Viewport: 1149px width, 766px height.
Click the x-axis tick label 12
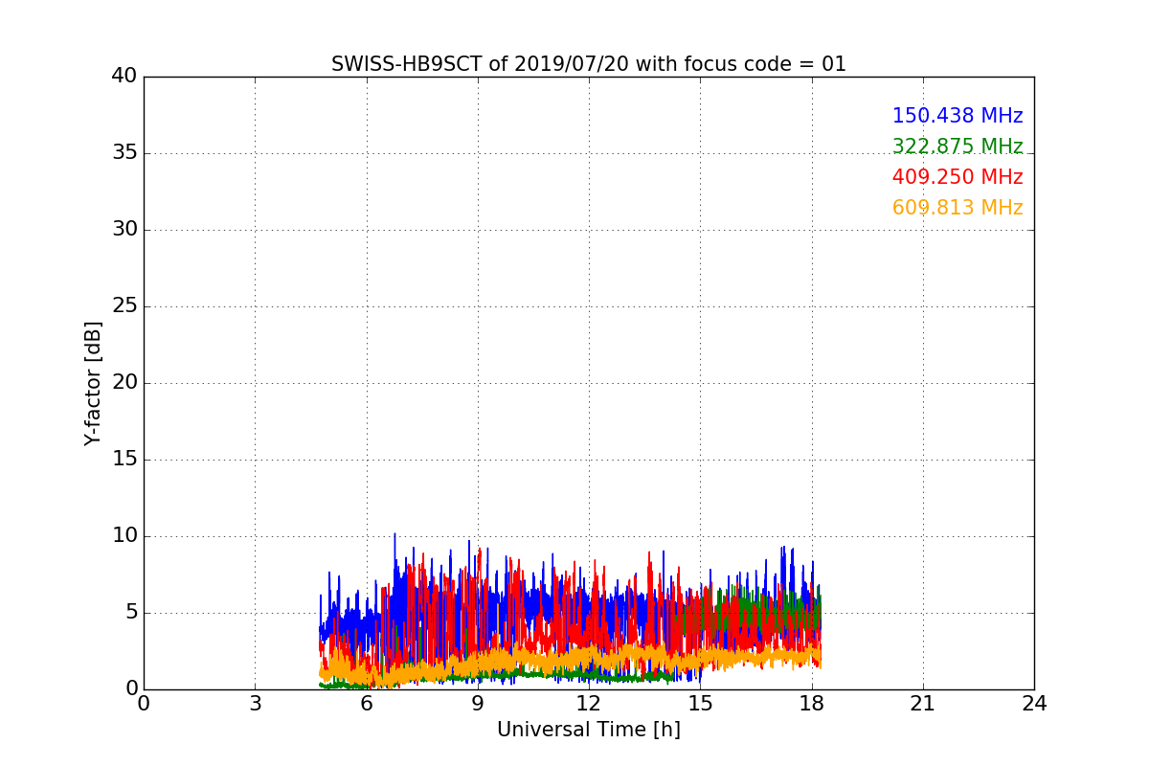click(x=589, y=704)
